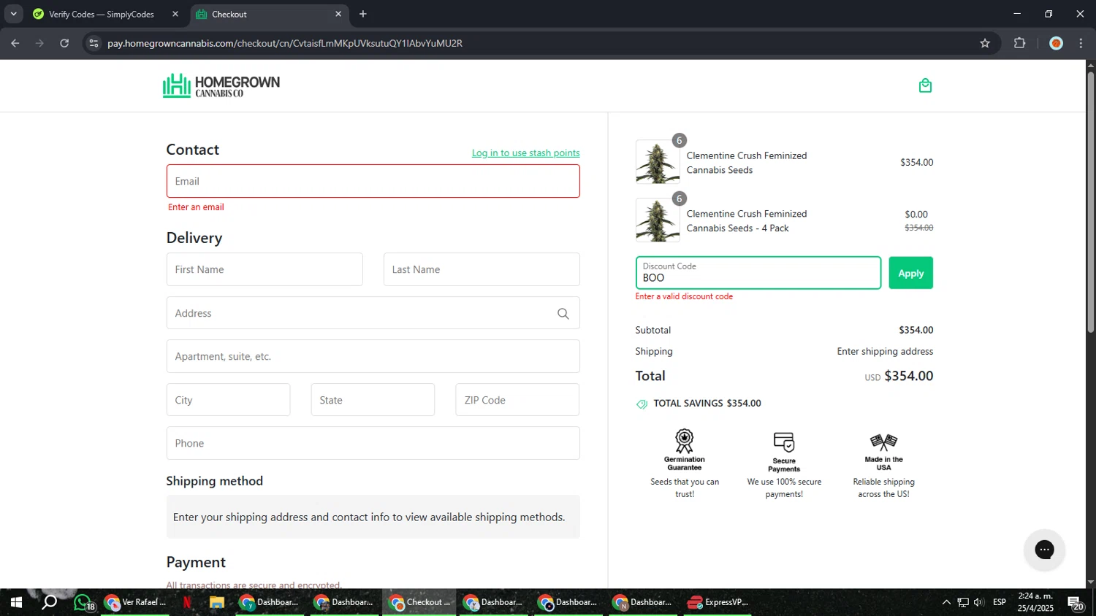Image resolution: width=1096 pixels, height=616 pixels.
Task: Click the 'Enter shipping address' text
Action: (885, 351)
